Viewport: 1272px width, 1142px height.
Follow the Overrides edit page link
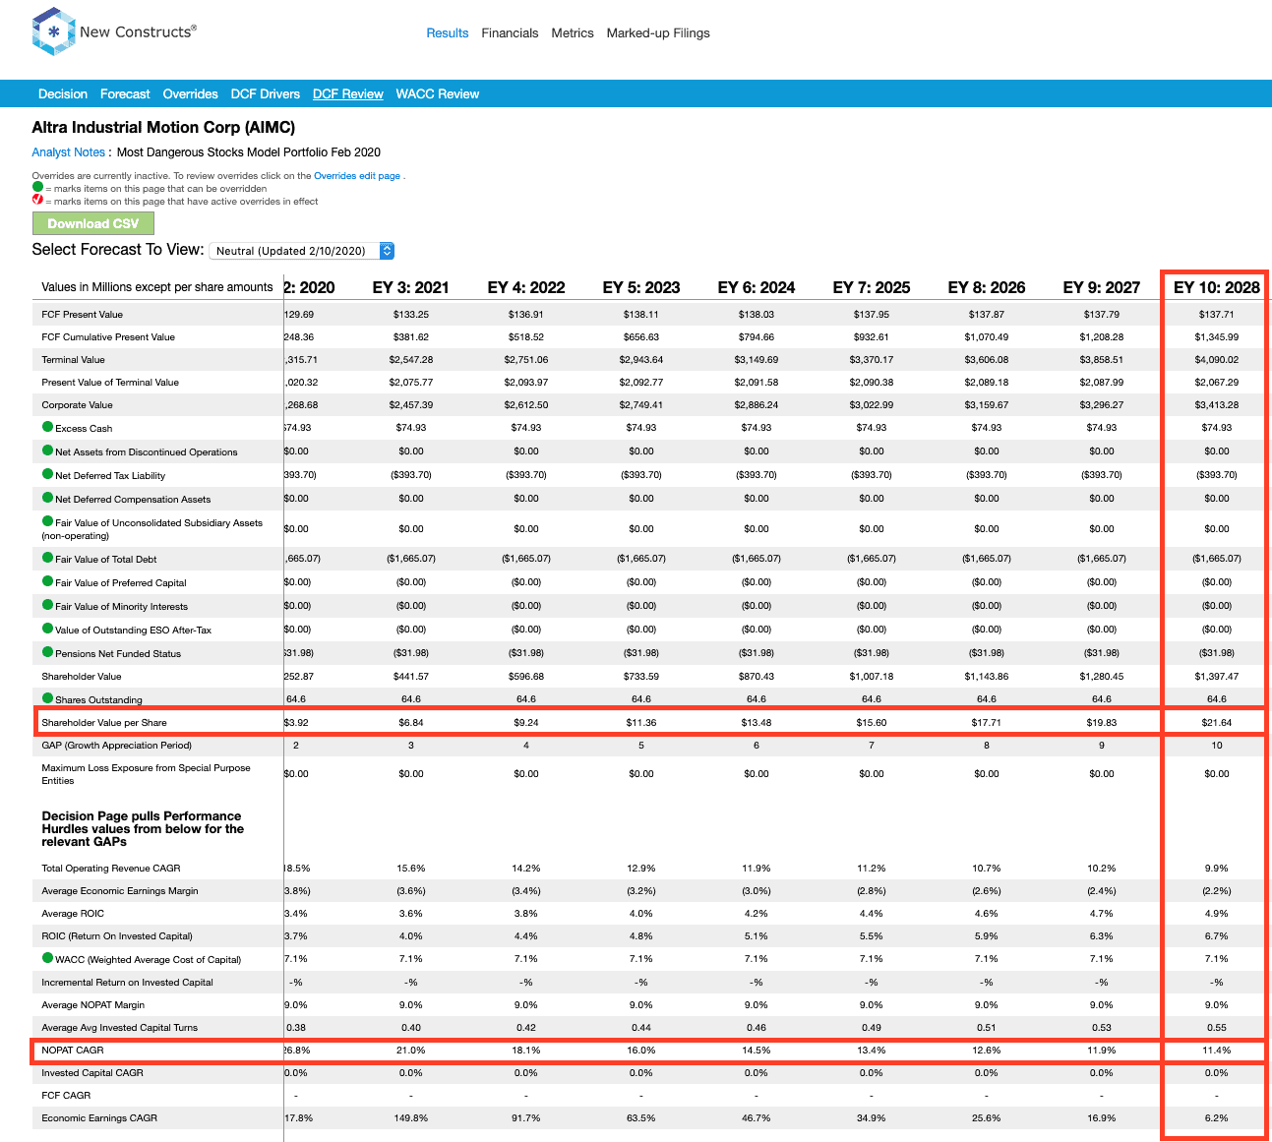coord(357,176)
